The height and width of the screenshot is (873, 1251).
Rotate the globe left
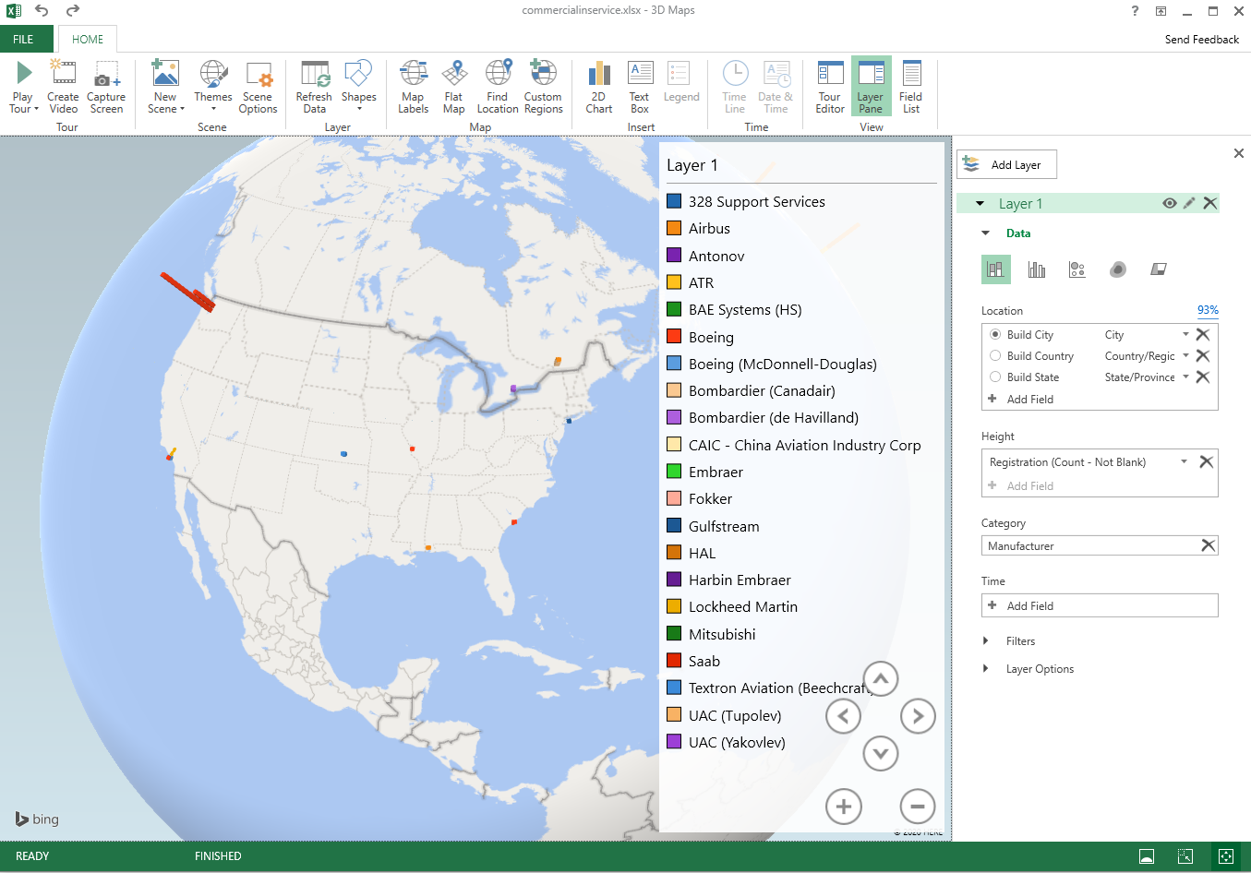point(843,716)
